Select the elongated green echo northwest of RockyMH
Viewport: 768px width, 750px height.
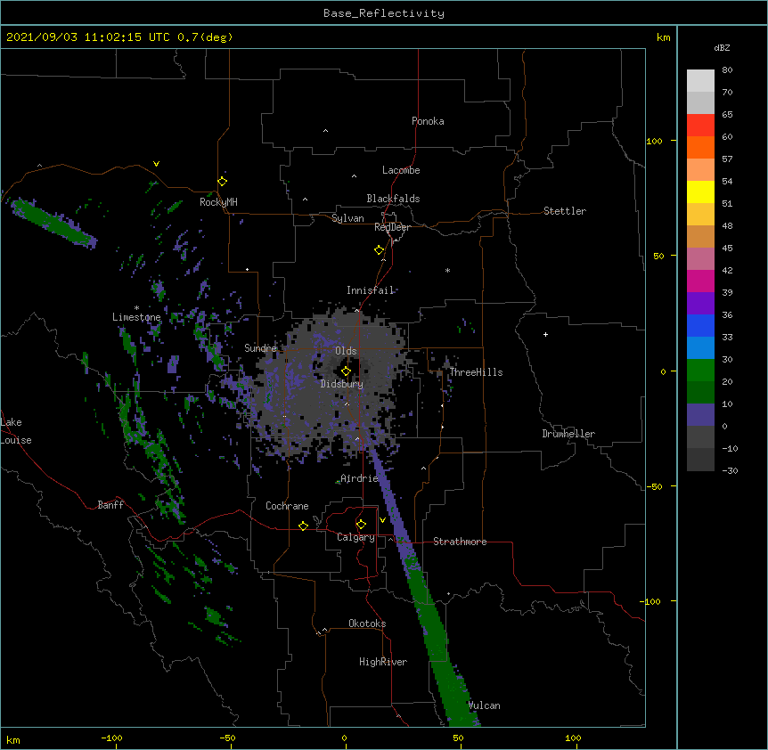click(53, 223)
